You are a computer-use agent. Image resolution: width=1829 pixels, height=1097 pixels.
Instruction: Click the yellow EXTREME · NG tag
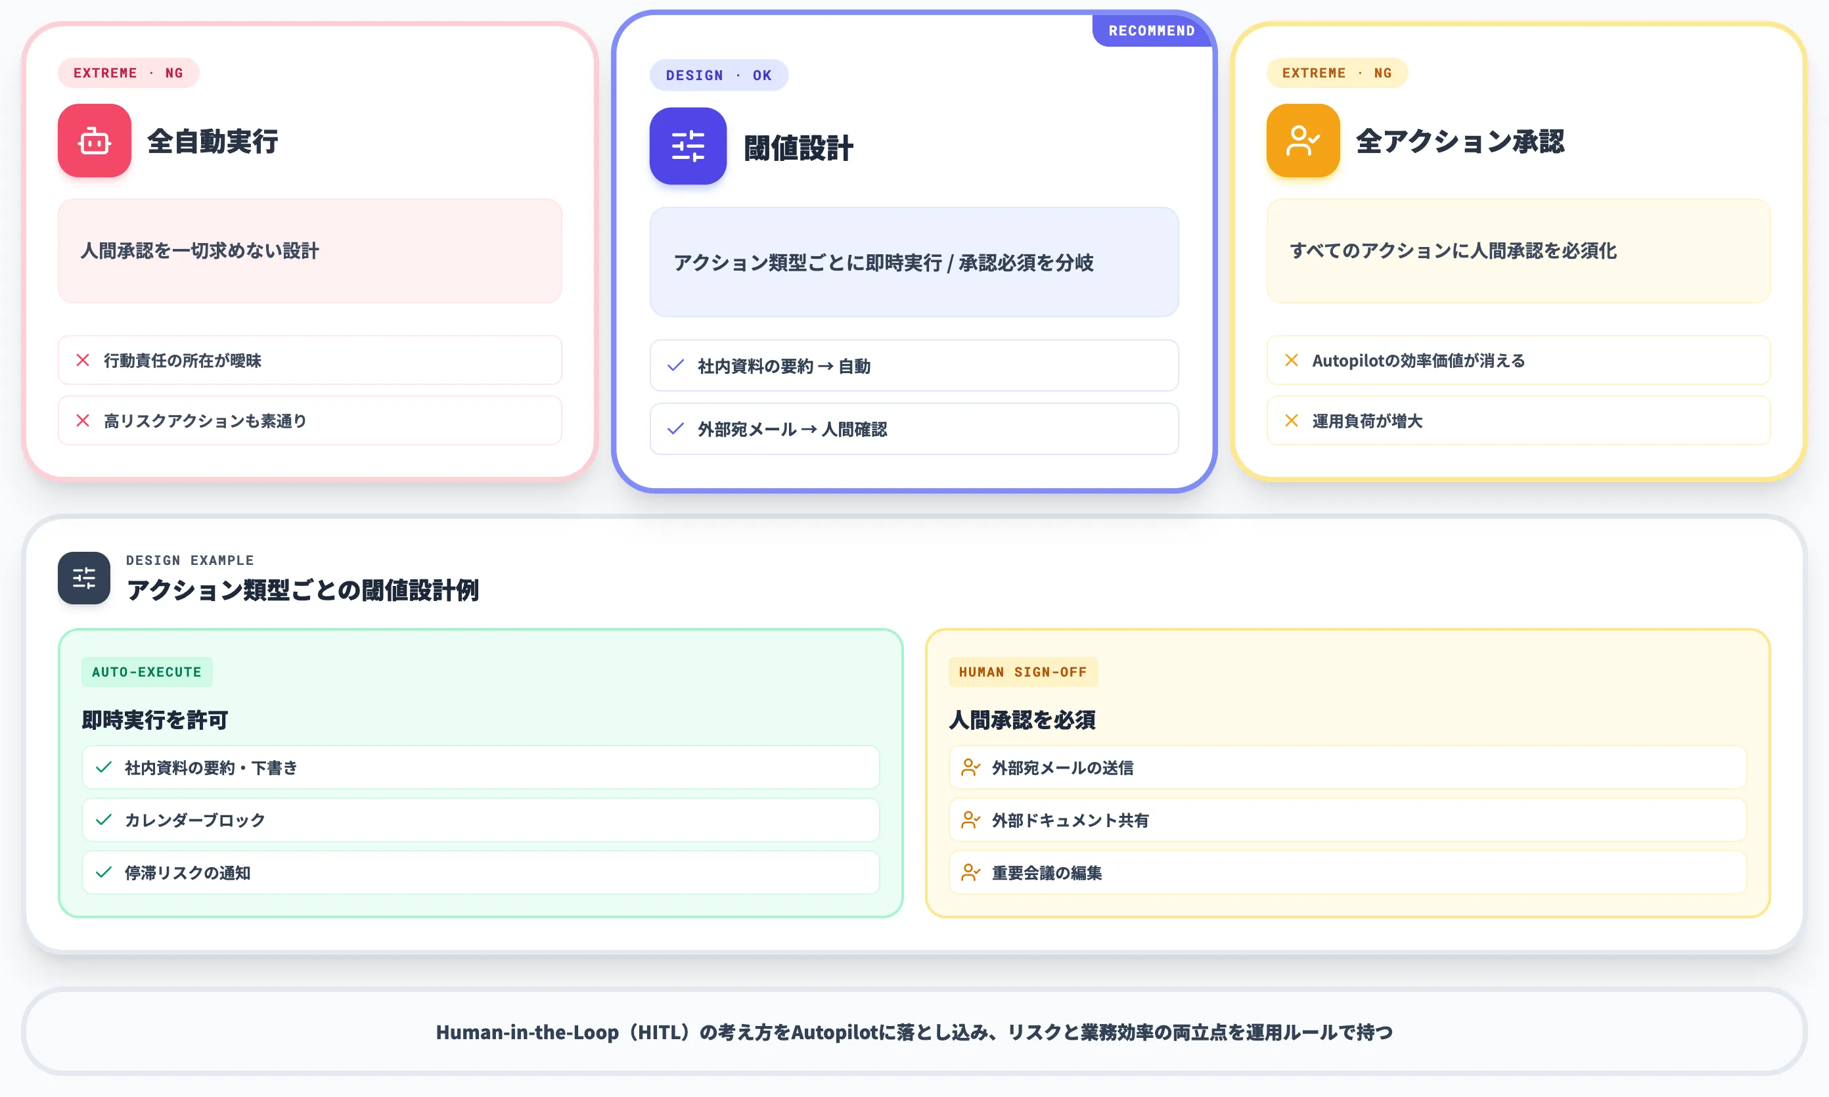[1337, 72]
